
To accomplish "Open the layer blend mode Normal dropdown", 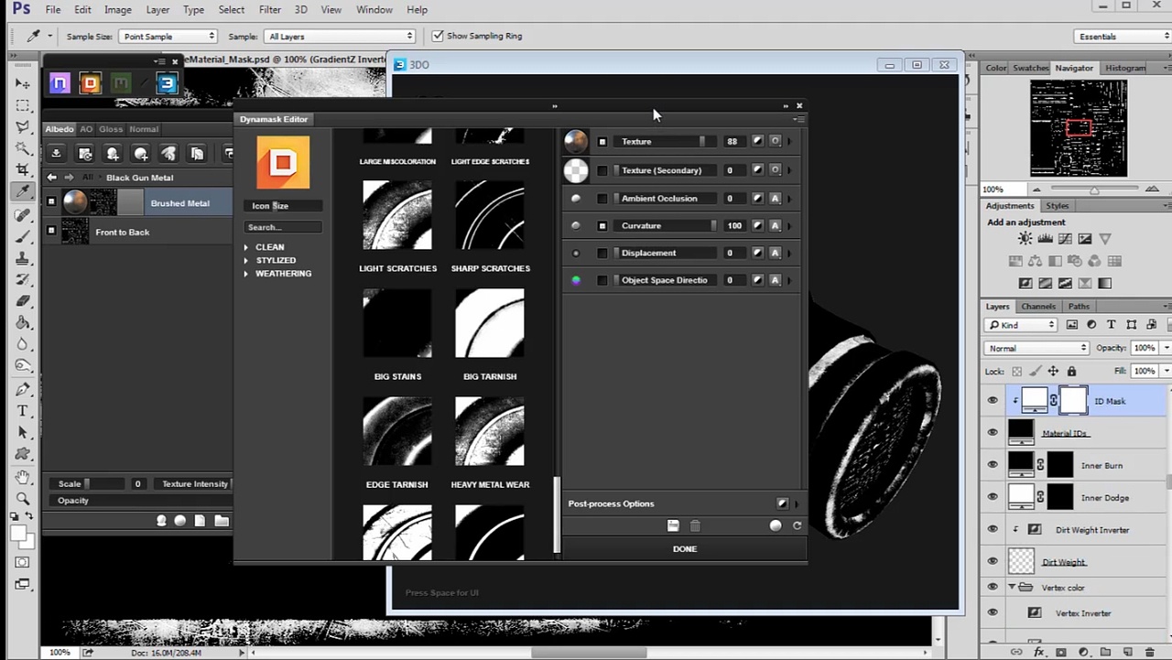I will 1037,348.
